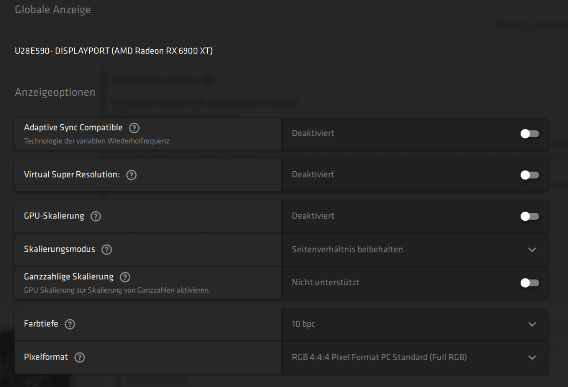
Task: Click the 10 bpc value field
Action: click(303, 324)
